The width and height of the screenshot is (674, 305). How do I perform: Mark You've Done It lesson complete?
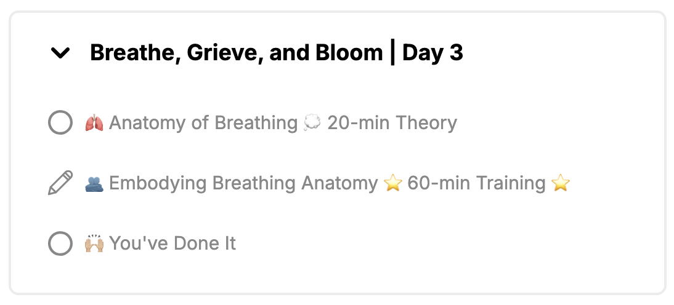click(60, 244)
